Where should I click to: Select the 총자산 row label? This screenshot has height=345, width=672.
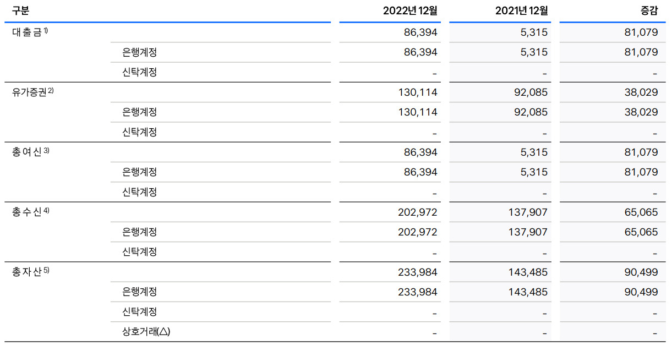pos(31,271)
